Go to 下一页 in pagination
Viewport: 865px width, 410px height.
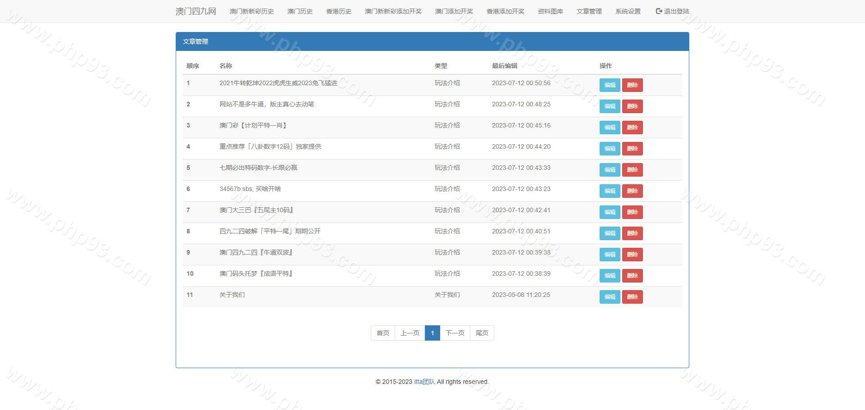(x=455, y=333)
